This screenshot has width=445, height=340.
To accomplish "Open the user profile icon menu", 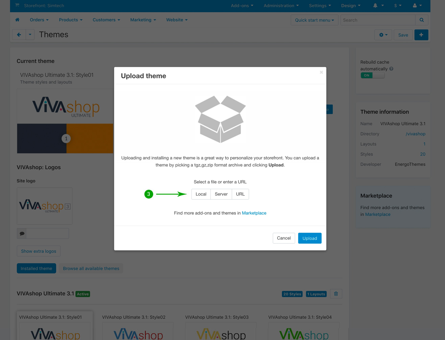I will 417,5.
